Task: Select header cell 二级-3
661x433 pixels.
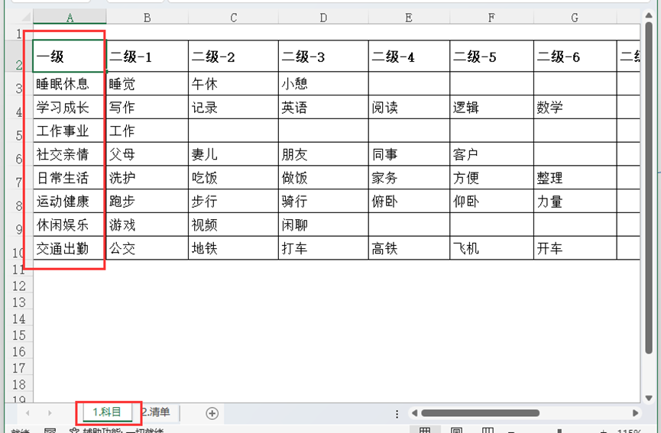Action: click(x=323, y=56)
